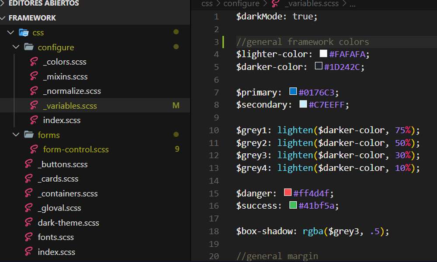The image size is (437, 262).
Task: Collapse the configure folder arrow
Action: point(16,47)
